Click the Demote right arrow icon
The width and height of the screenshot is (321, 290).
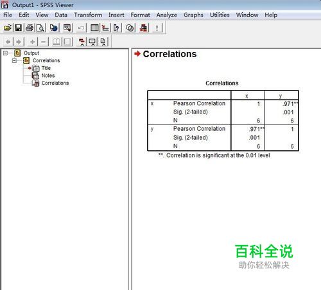pyautogui.click(x=19, y=42)
